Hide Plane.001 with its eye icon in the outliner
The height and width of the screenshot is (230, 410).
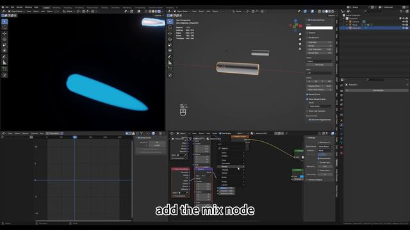point(403,28)
